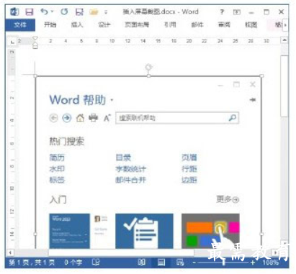296x274 pixels.
Task: Open the Undo history dropdown arrow
Action: pyautogui.click(x=52, y=12)
